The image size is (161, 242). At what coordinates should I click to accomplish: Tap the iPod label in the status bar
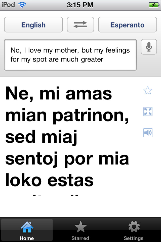pyautogui.click(x=8, y=5)
